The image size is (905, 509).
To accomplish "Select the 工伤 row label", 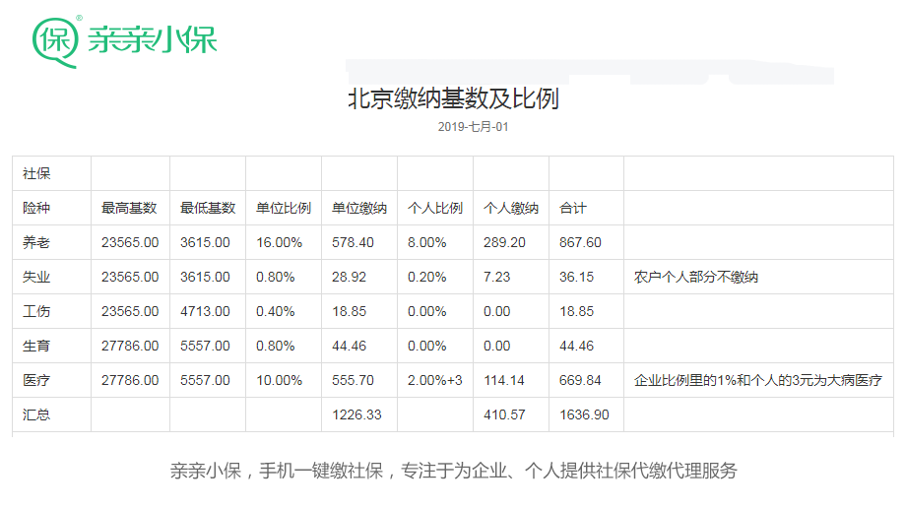I will (x=36, y=311).
